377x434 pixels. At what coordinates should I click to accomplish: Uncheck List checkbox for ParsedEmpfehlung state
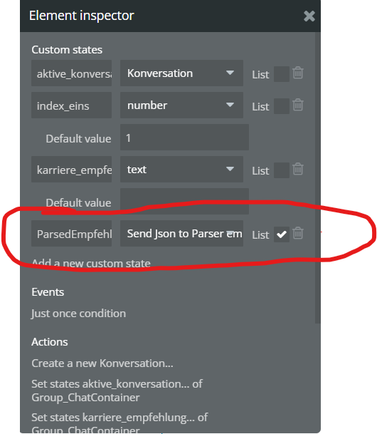(x=282, y=234)
